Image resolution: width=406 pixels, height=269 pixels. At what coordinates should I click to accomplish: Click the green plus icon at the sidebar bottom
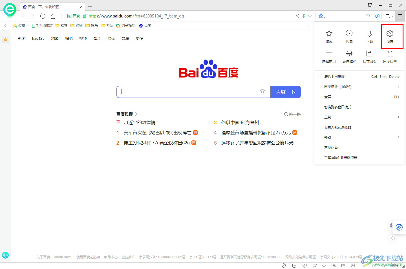[x=5, y=255]
